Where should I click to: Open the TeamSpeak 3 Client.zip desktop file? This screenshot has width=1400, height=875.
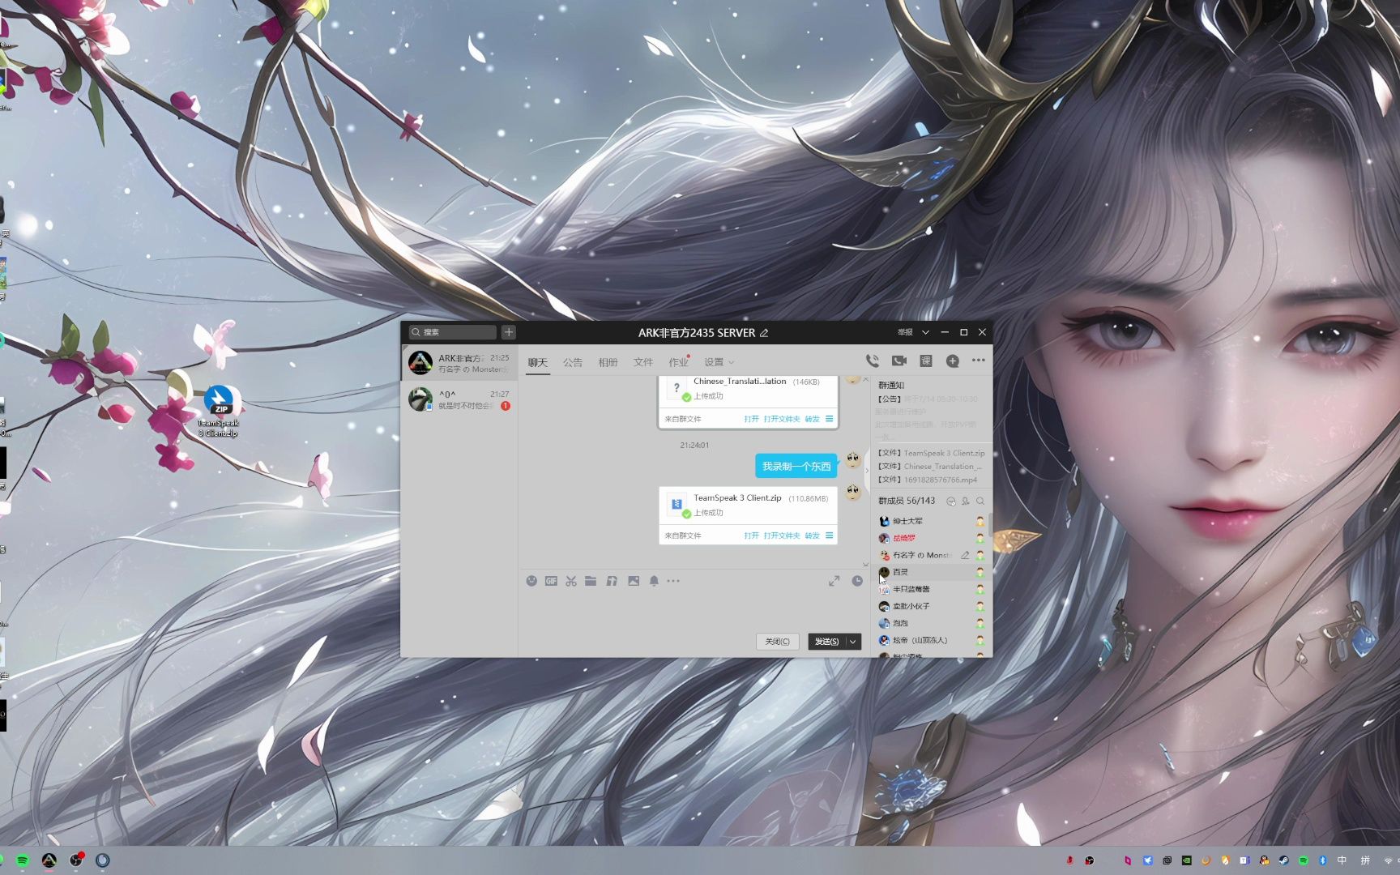(x=219, y=412)
